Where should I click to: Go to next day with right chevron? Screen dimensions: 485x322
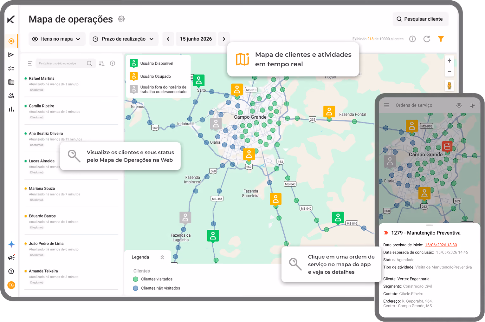(224, 39)
